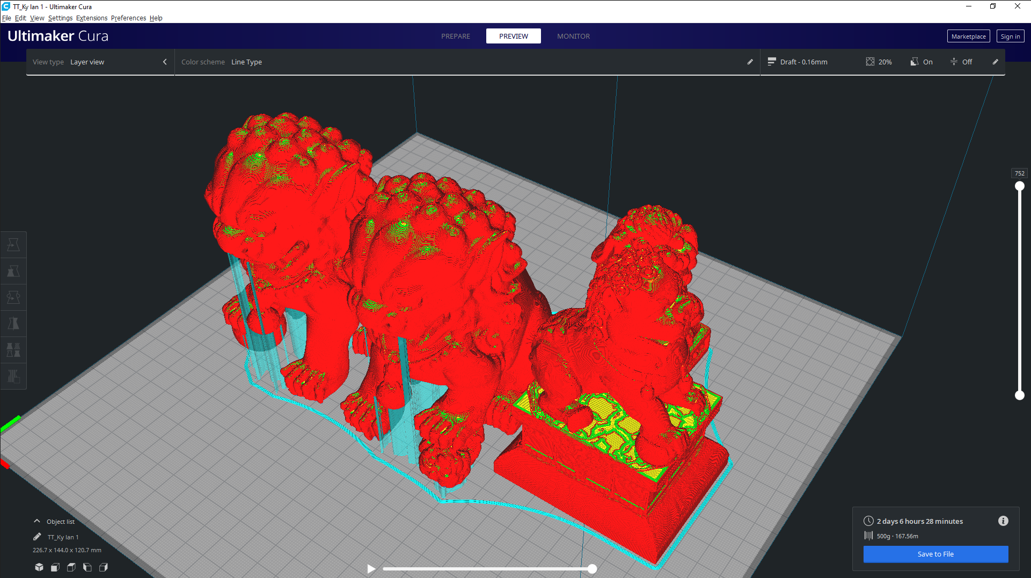Click pencil icon next to TT_Ky lan 1
1031x578 pixels.
coord(37,537)
